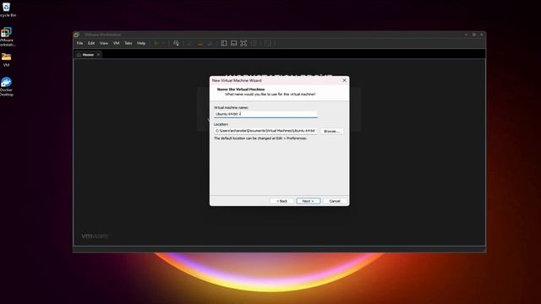Click Next > in the wizard
Viewport: 541px width, 304px height.
click(x=308, y=201)
